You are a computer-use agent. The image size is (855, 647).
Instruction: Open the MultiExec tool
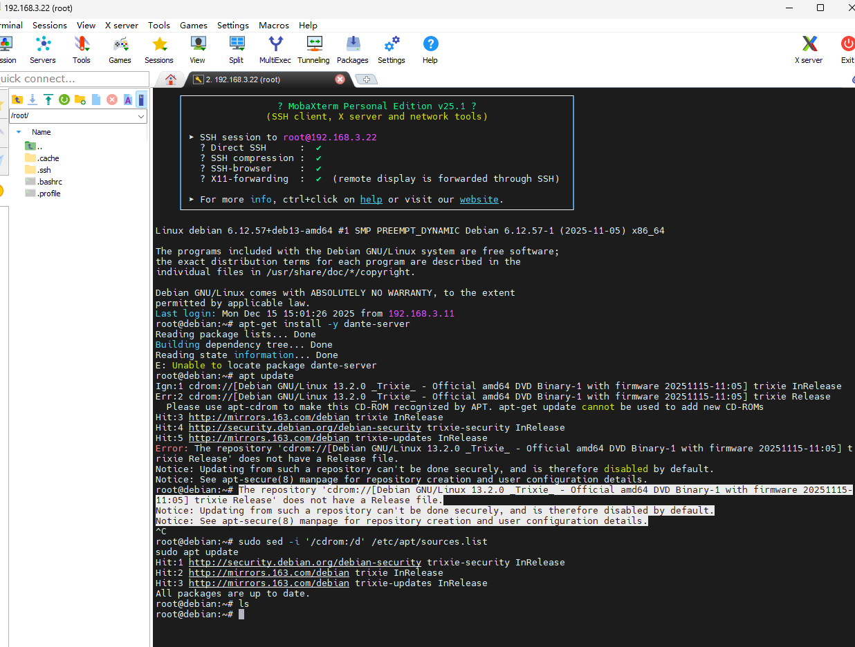[275, 50]
